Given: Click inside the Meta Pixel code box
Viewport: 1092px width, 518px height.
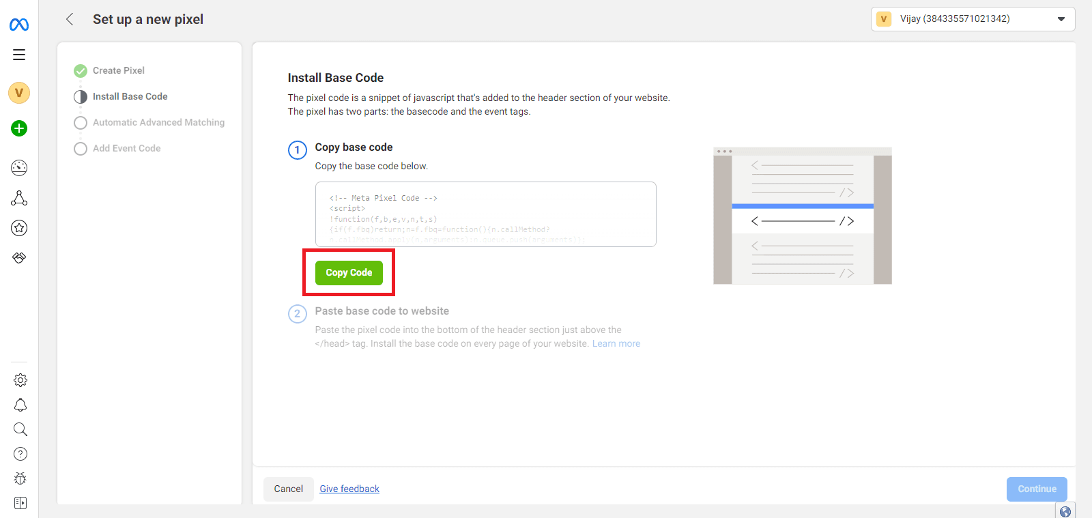Looking at the screenshot, I should [485, 214].
